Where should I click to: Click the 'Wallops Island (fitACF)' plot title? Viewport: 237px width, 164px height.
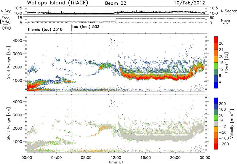click(57, 3)
